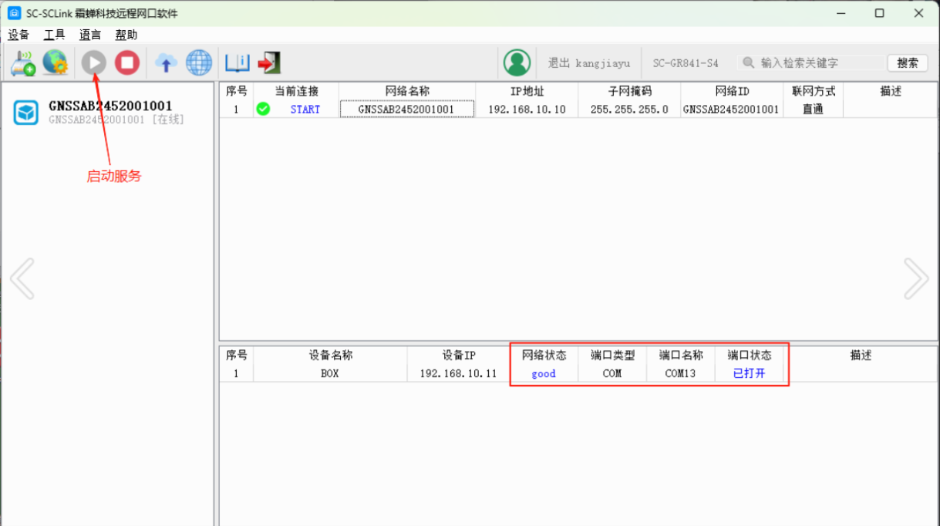
Task: Stop service with the red stop button
Action: pyautogui.click(x=127, y=62)
